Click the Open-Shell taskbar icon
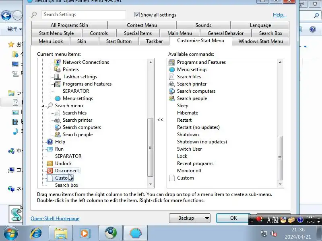 tap(136, 233)
